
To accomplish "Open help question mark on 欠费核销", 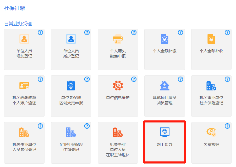I will [x=227, y=126].
